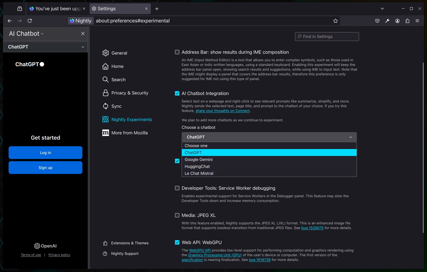Open Graphics Processing Unit (GPU) link
Viewport: 427px width, 272px height.
215,255
